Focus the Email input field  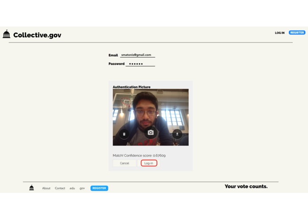coord(137,55)
